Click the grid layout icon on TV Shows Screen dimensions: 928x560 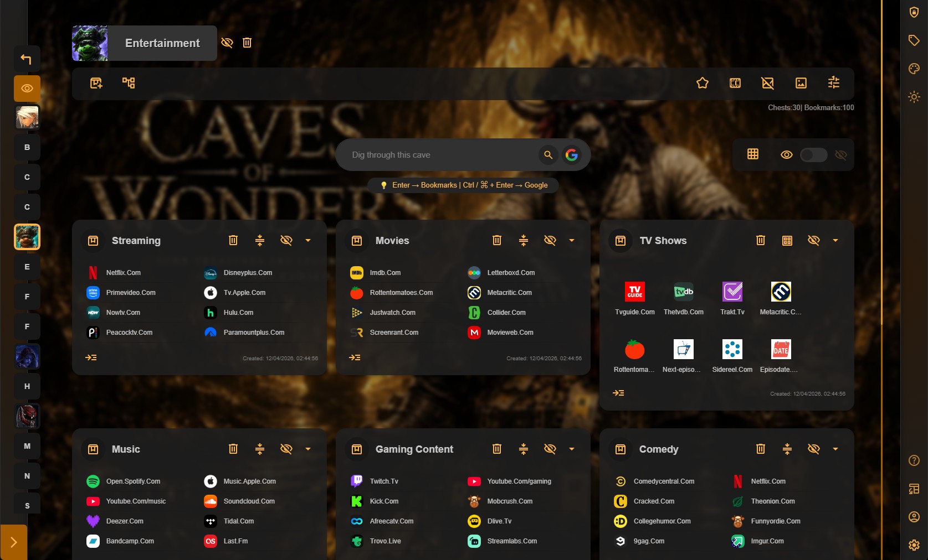click(787, 240)
